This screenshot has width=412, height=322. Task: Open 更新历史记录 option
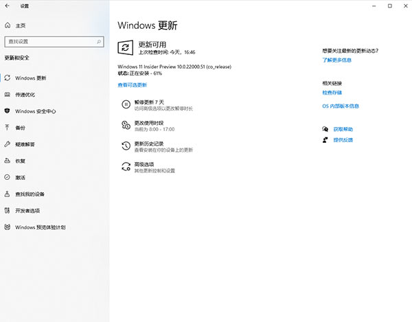(x=157, y=146)
